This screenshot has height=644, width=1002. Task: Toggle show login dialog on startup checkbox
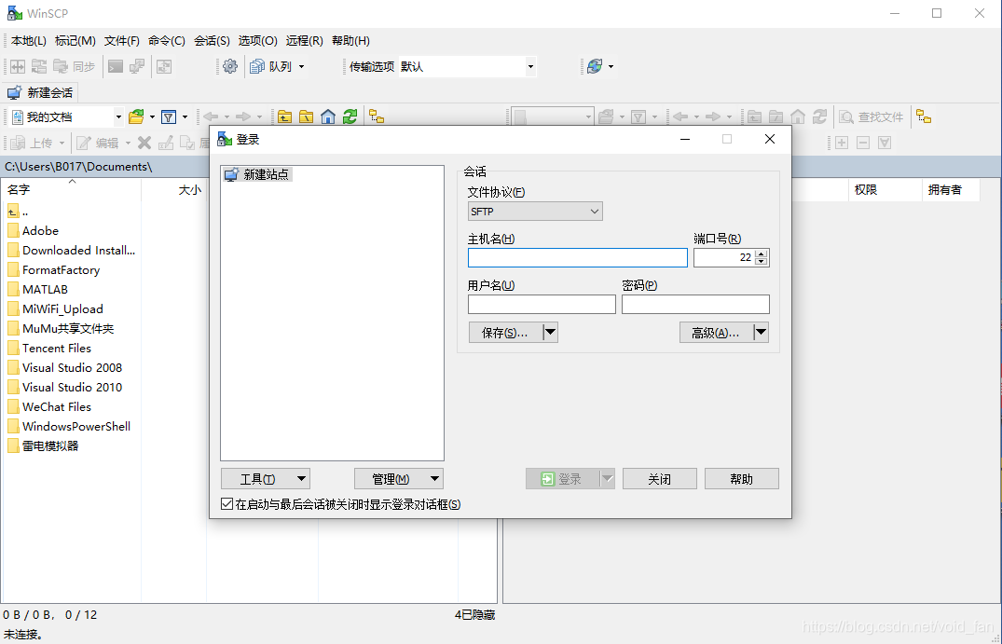tap(226, 504)
